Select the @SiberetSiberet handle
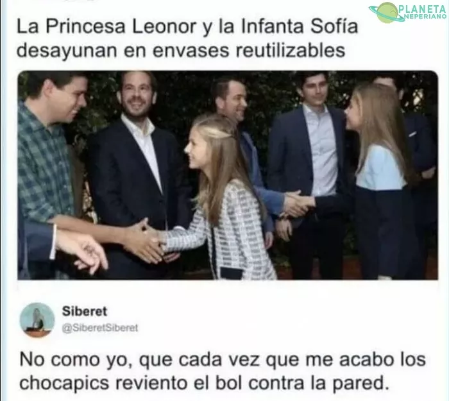449x401 pixels. click(x=100, y=328)
